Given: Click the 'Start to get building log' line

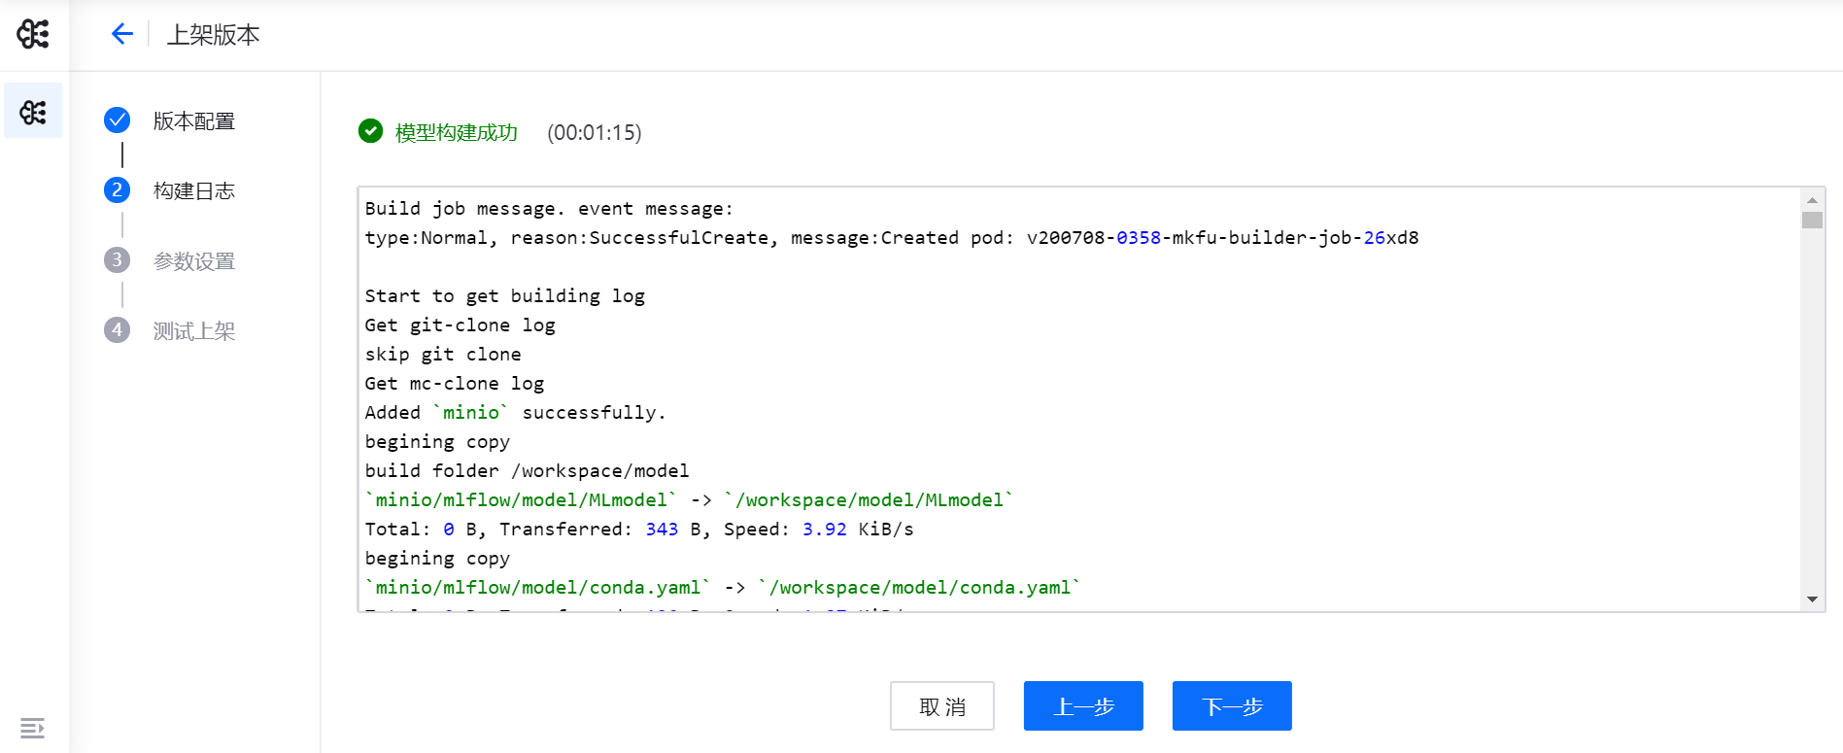Looking at the screenshot, I should 505,296.
